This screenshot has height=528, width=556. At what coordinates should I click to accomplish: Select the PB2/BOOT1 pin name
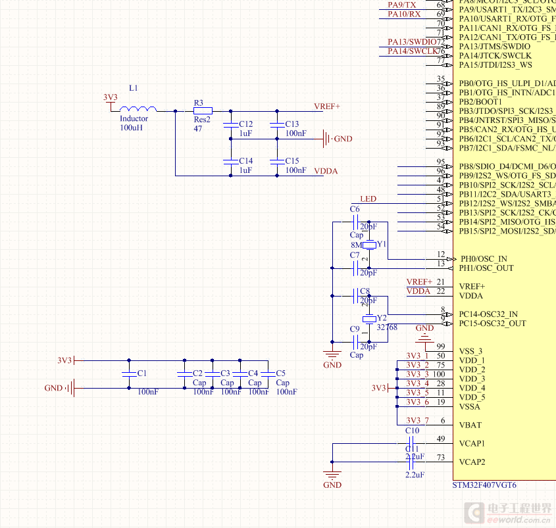(x=480, y=102)
